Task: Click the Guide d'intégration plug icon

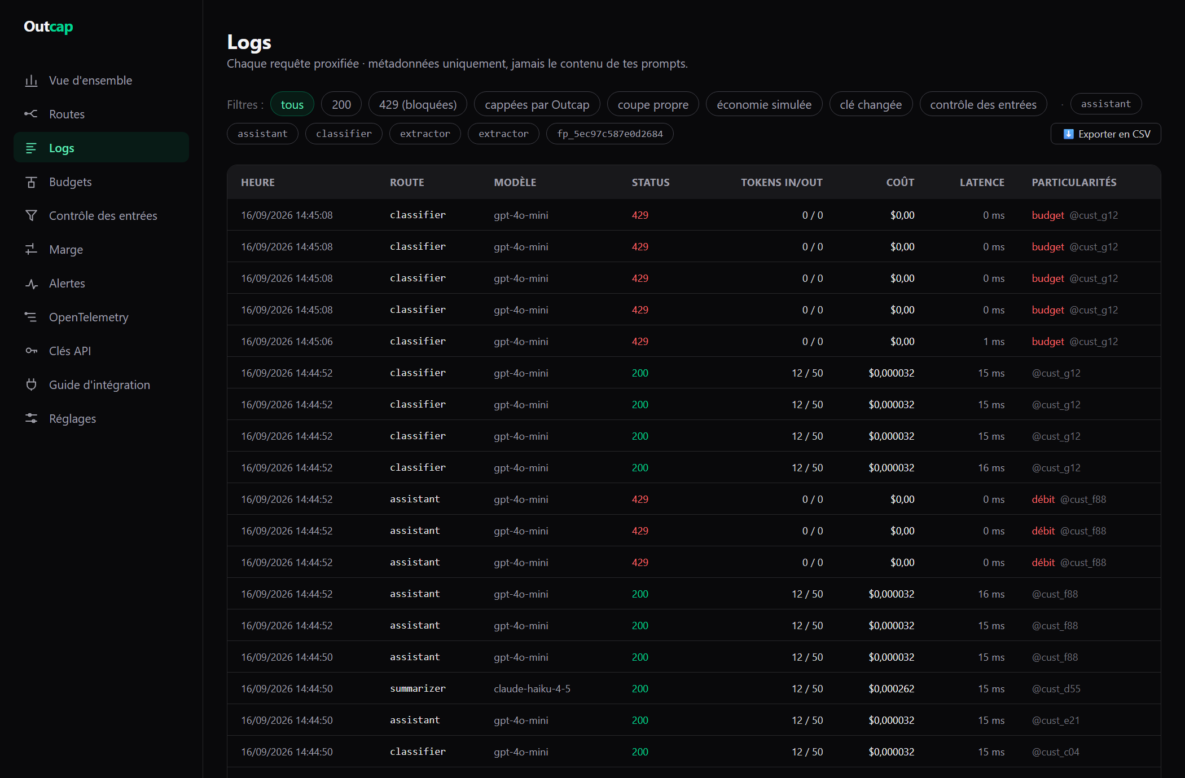Action: click(x=32, y=385)
